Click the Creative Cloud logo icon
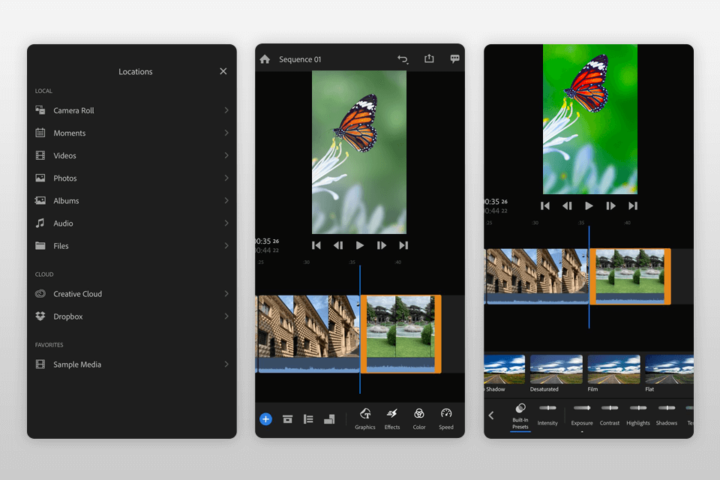This screenshot has height=480, width=720. point(40,293)
